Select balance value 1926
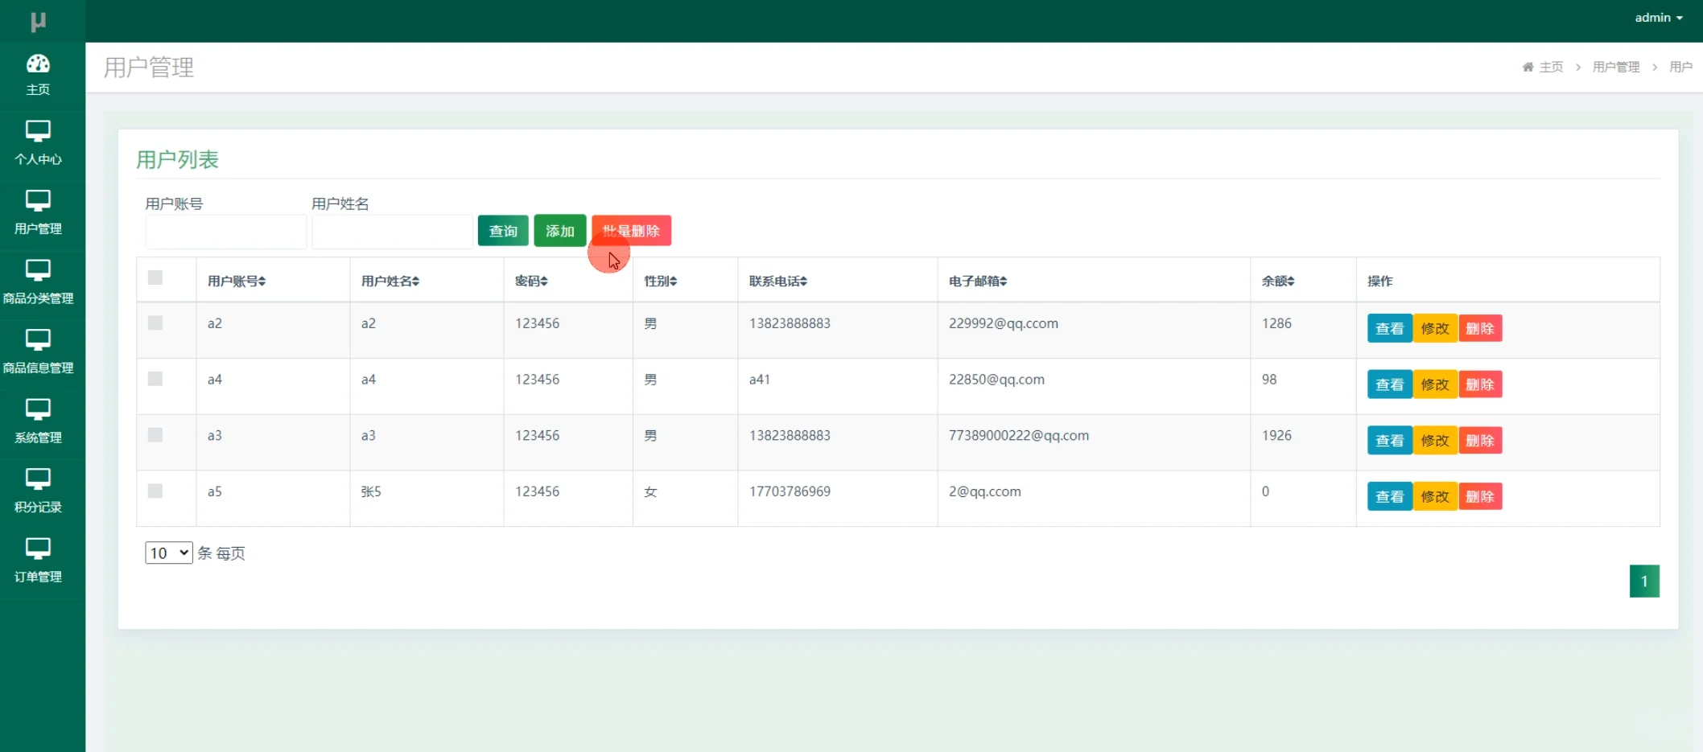1703x752 pixels. [1276, 435]
